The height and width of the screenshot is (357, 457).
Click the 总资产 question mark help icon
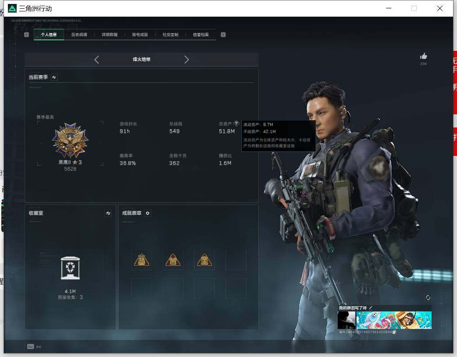coord(236,123)
